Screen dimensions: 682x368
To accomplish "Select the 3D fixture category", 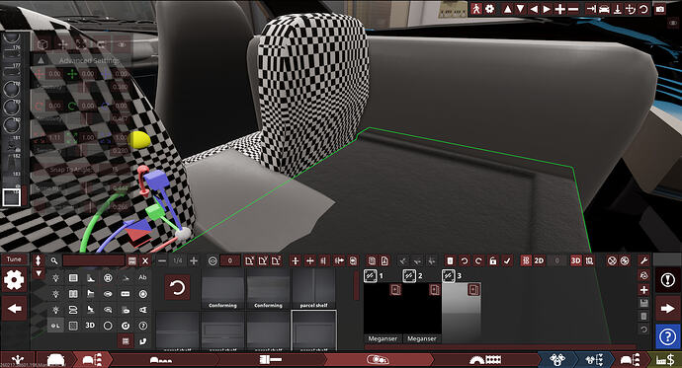I will pos(90,326).
